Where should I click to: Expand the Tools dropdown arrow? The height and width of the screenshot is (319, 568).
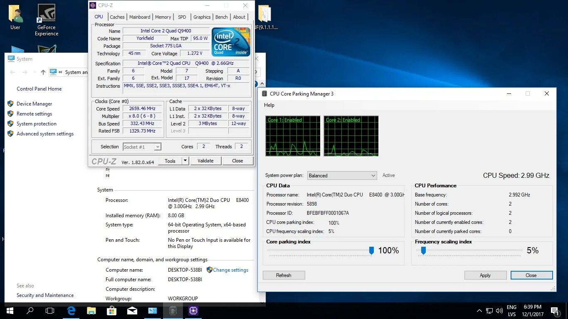(x=185, y=161)
